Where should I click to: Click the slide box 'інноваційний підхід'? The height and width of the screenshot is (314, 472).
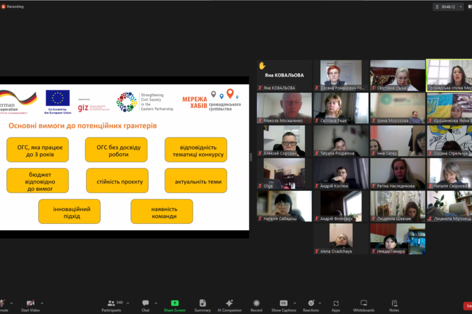[69, 212]
